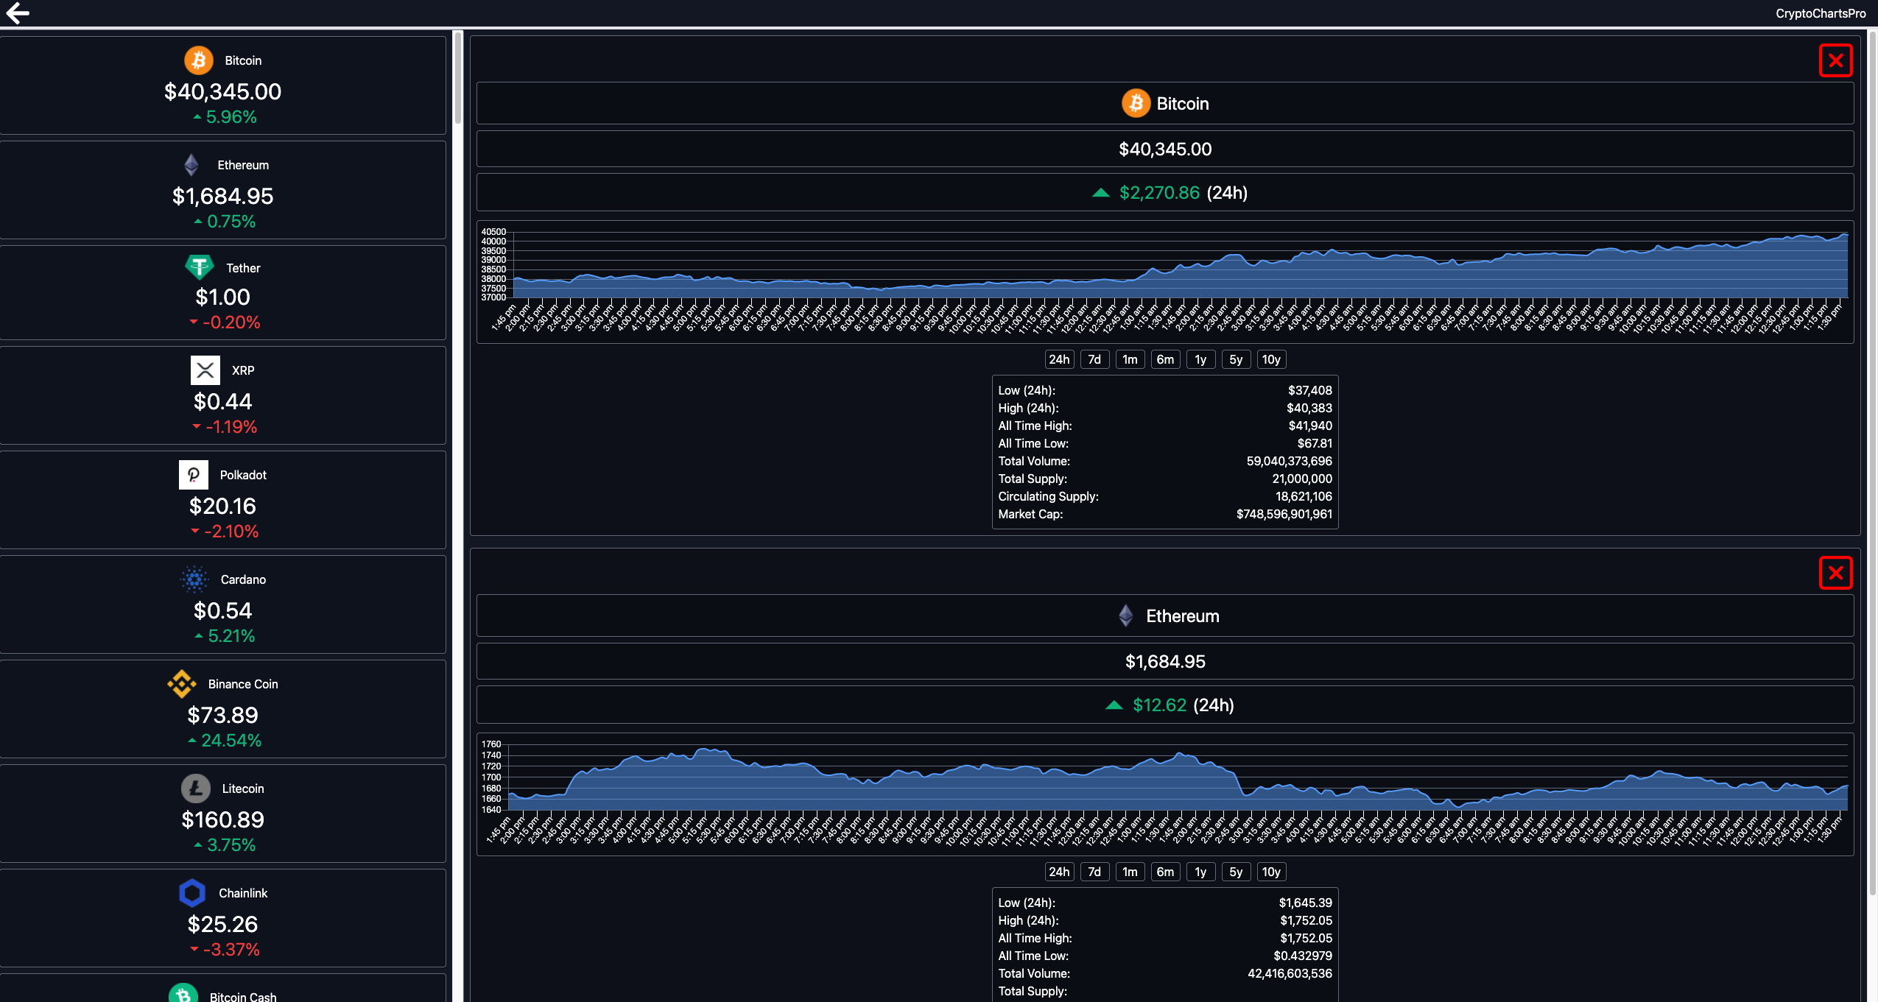
Task: Click the Chainlink logo in the sidebar
Action: (x=192, y=893)
